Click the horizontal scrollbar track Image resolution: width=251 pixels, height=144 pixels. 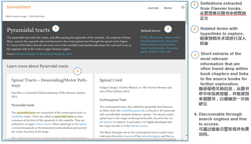tap(94, 140)
